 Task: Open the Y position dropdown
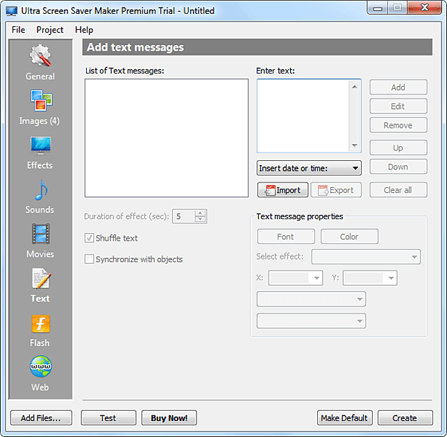[x=370, y=277]
